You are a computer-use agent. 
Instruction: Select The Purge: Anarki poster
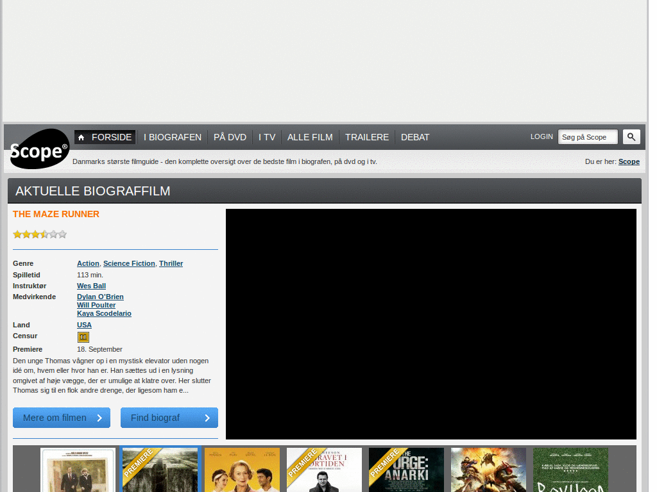click(406, 470)
